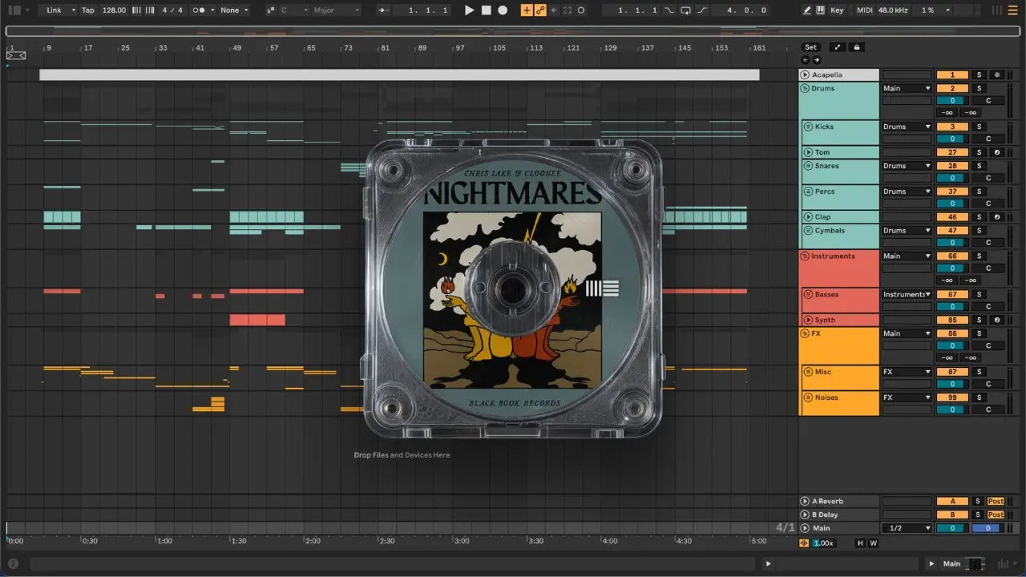Toggle MIDI Map Mode button

click(864, 10)
